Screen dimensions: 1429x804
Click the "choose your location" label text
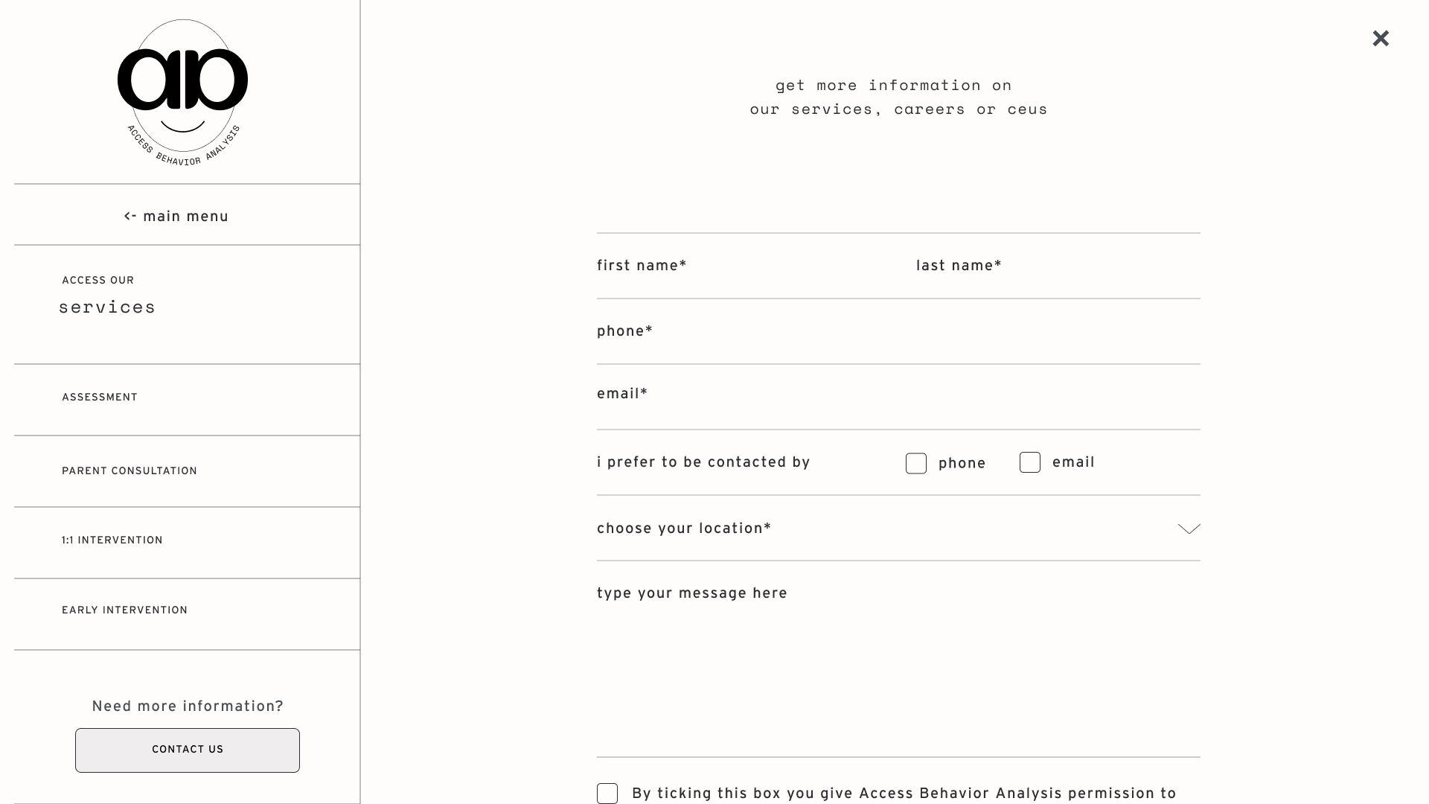tap(684, 529)
